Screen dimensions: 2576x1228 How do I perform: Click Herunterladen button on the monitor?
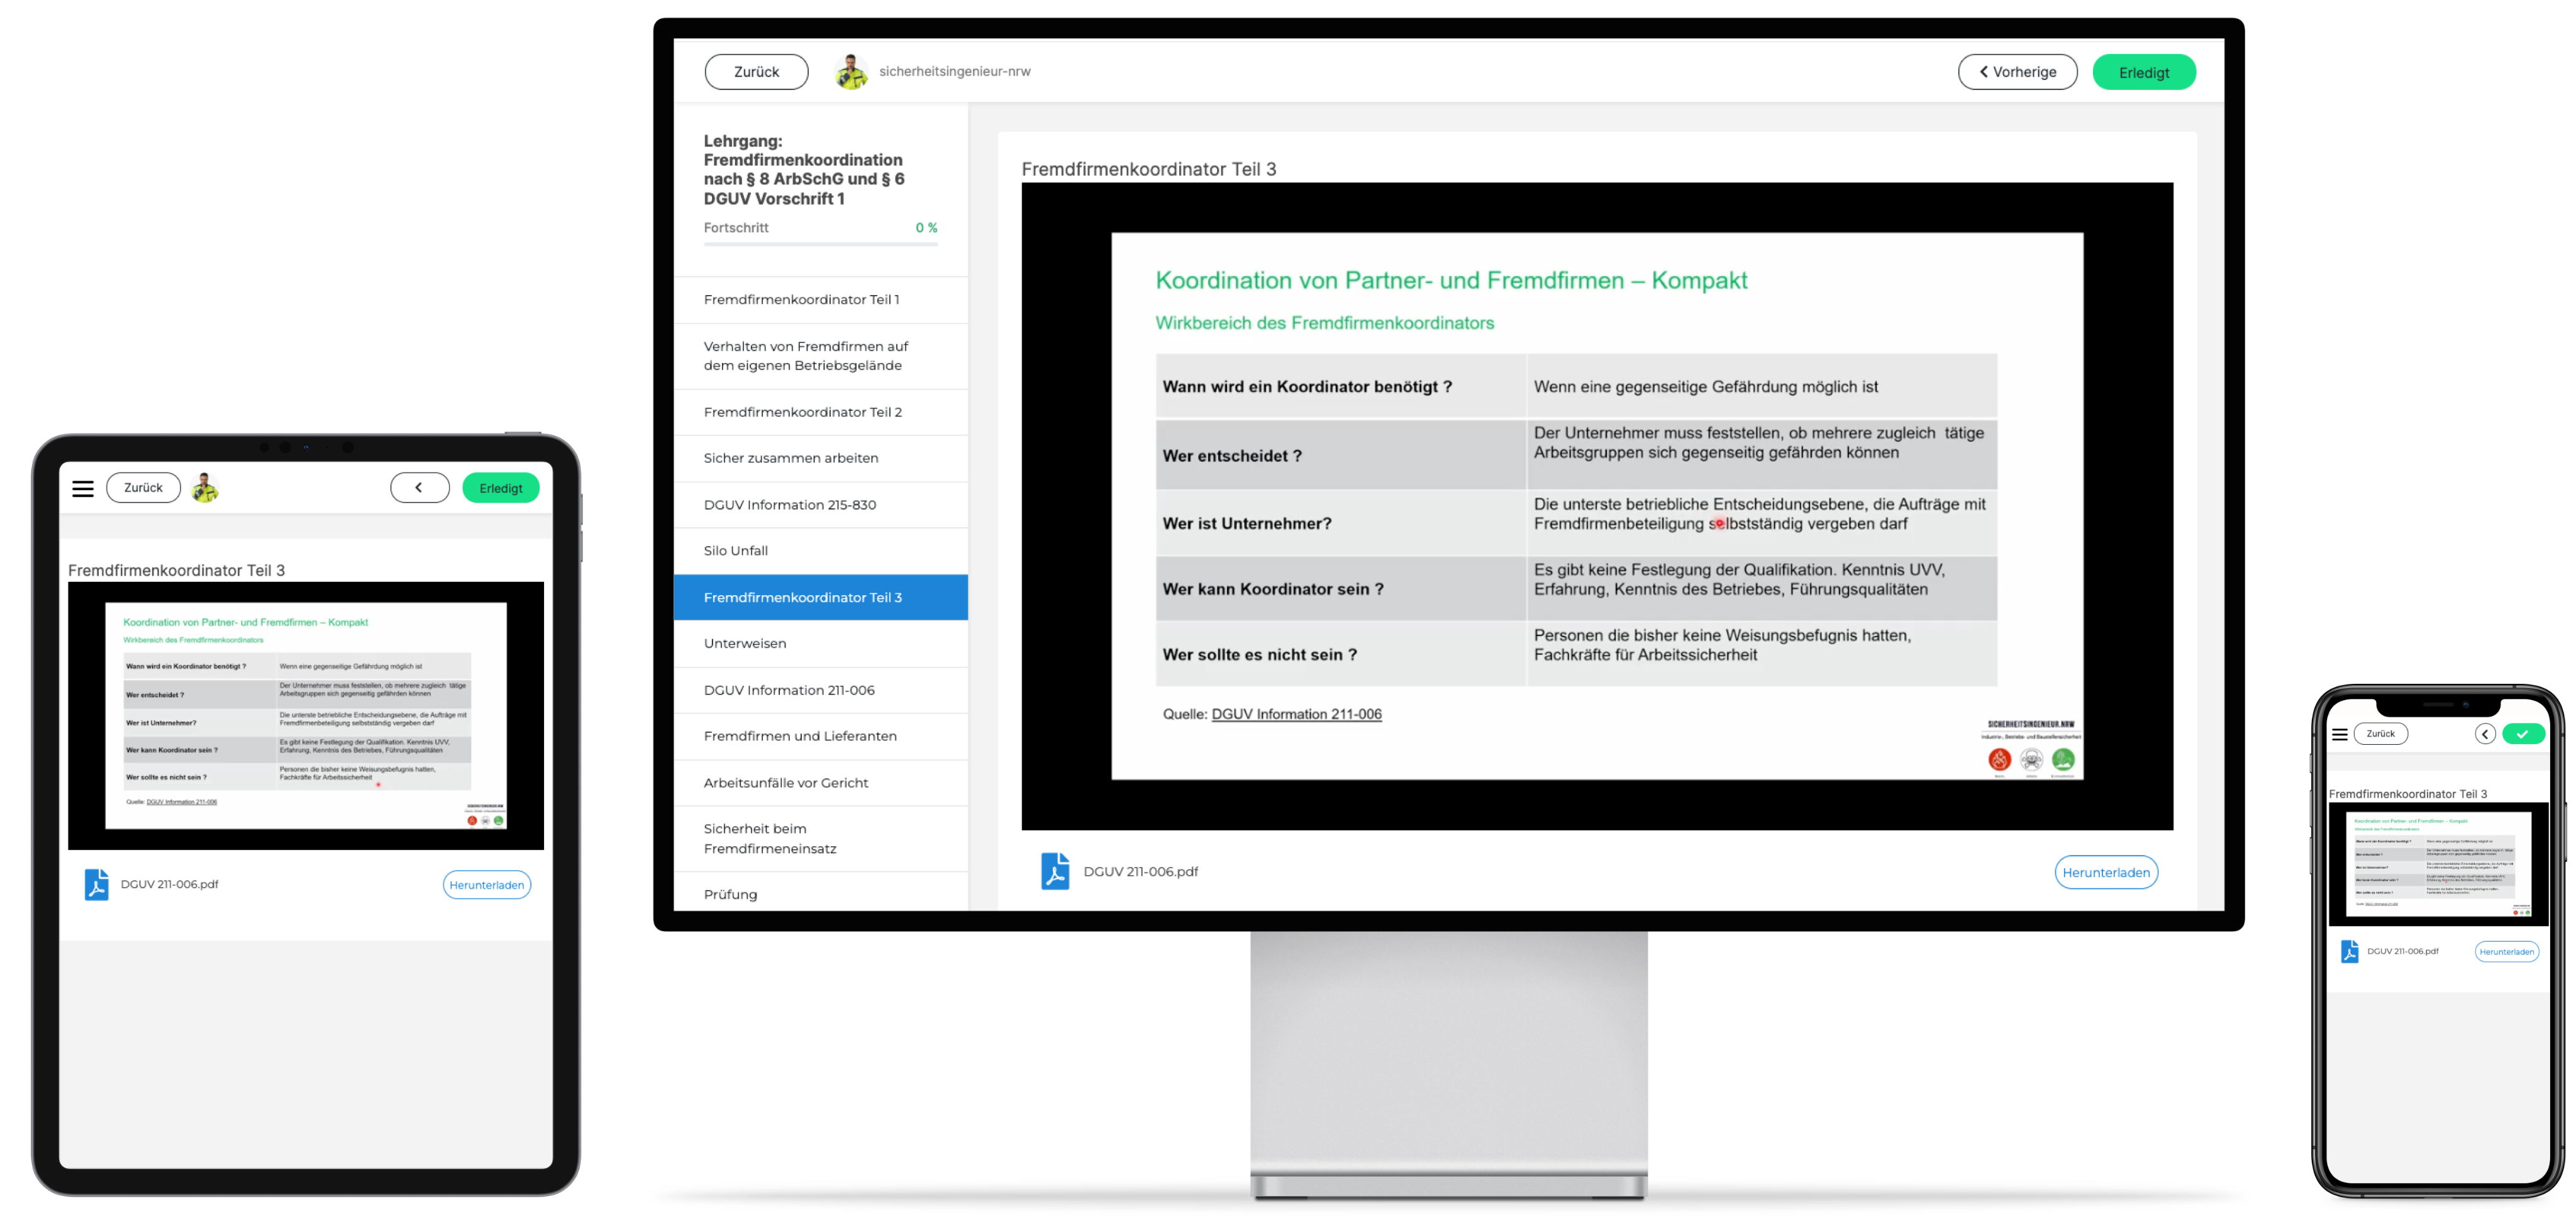(x=2105, y=873)
